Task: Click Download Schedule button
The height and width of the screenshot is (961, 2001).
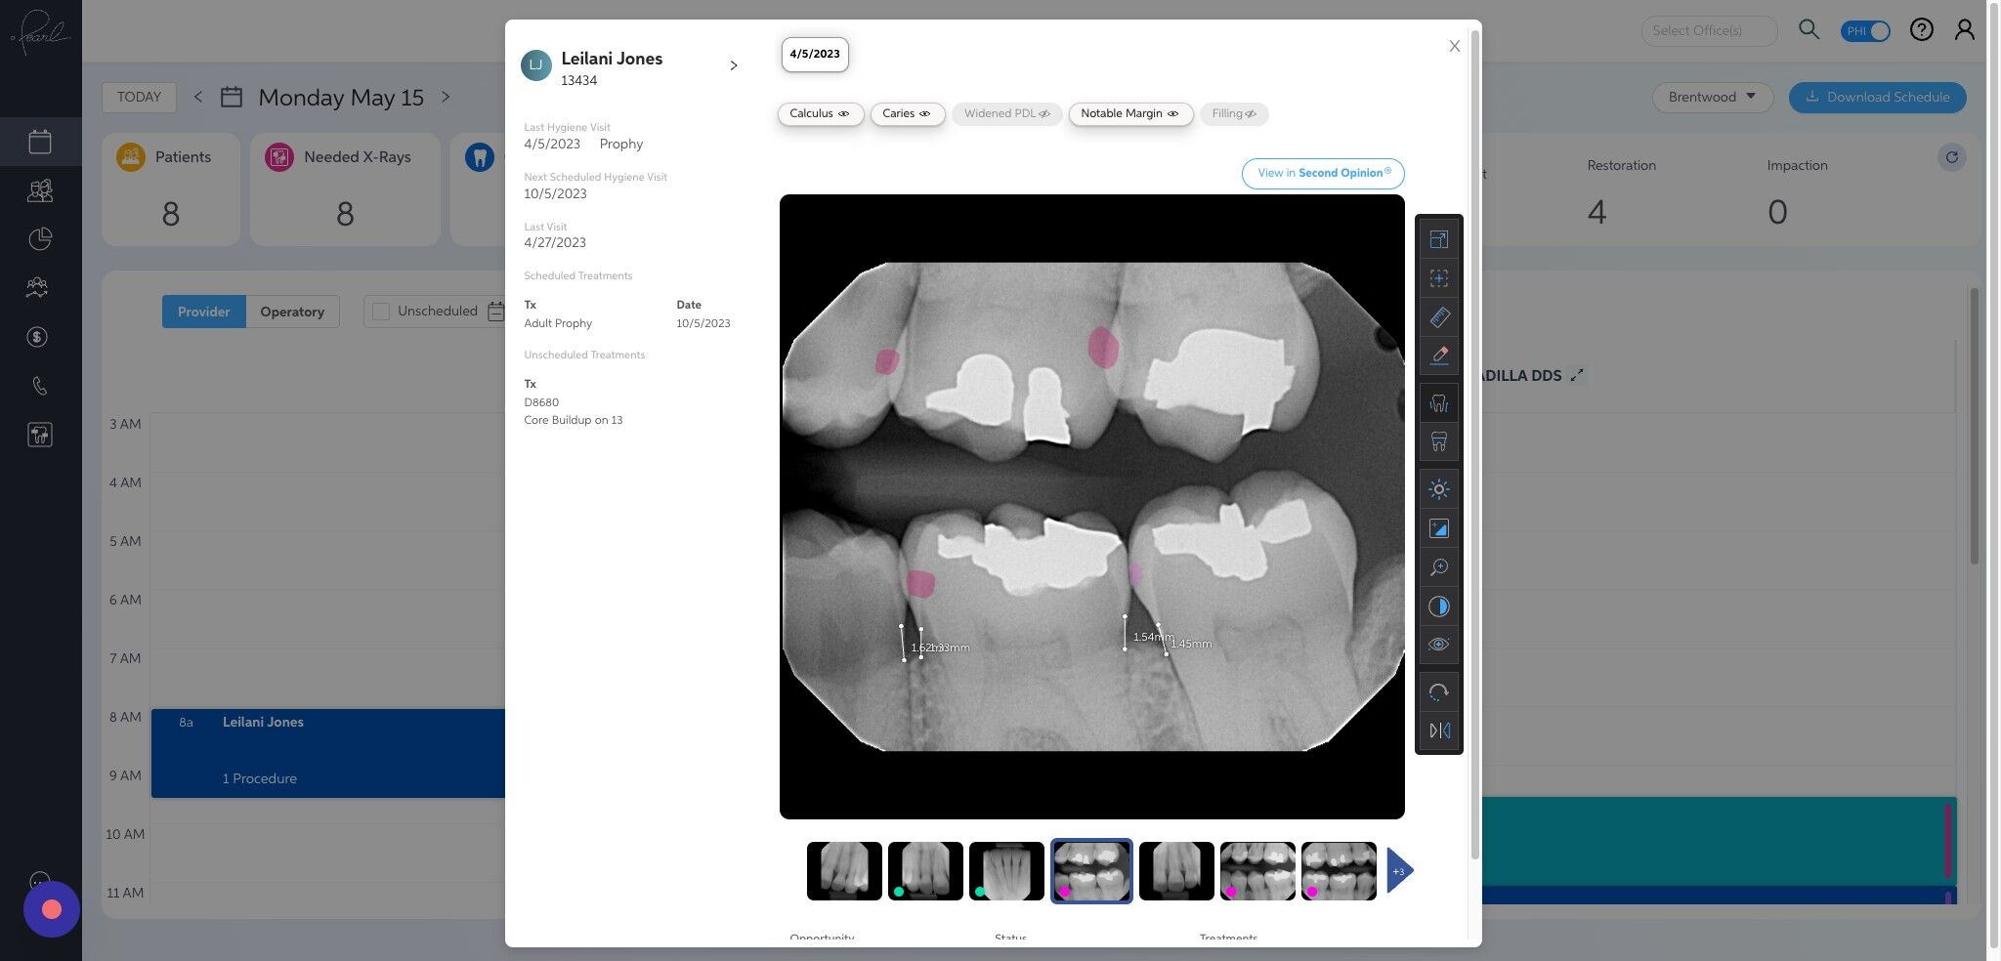Action: tap(1877, 97)
